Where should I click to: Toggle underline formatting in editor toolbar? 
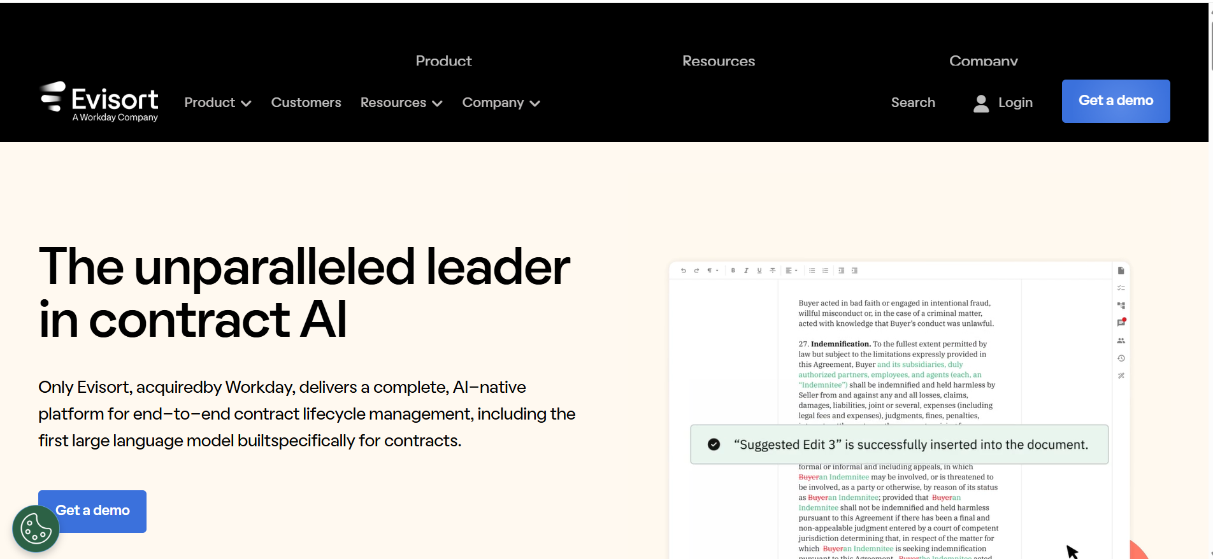tap(759, 271)
